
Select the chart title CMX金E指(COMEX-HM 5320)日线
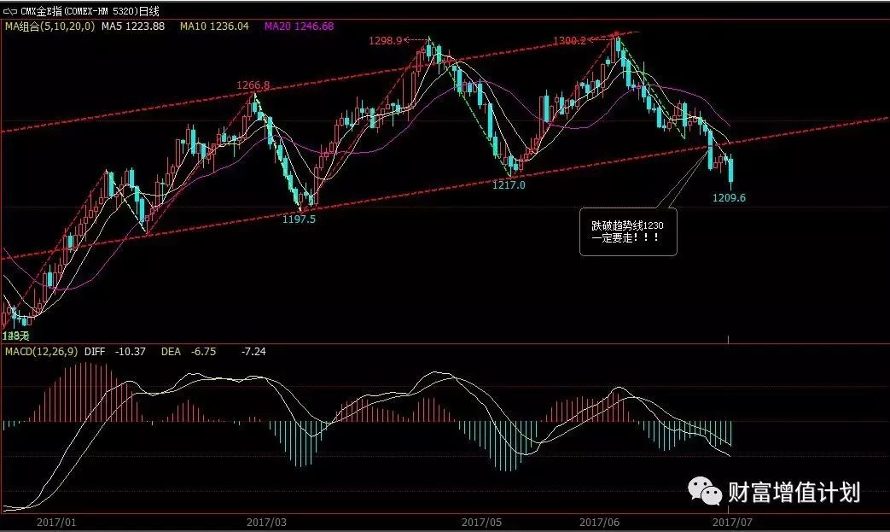(90, 11)
